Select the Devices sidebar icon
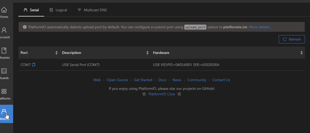310x133 pixels. (x=4, y=114)
